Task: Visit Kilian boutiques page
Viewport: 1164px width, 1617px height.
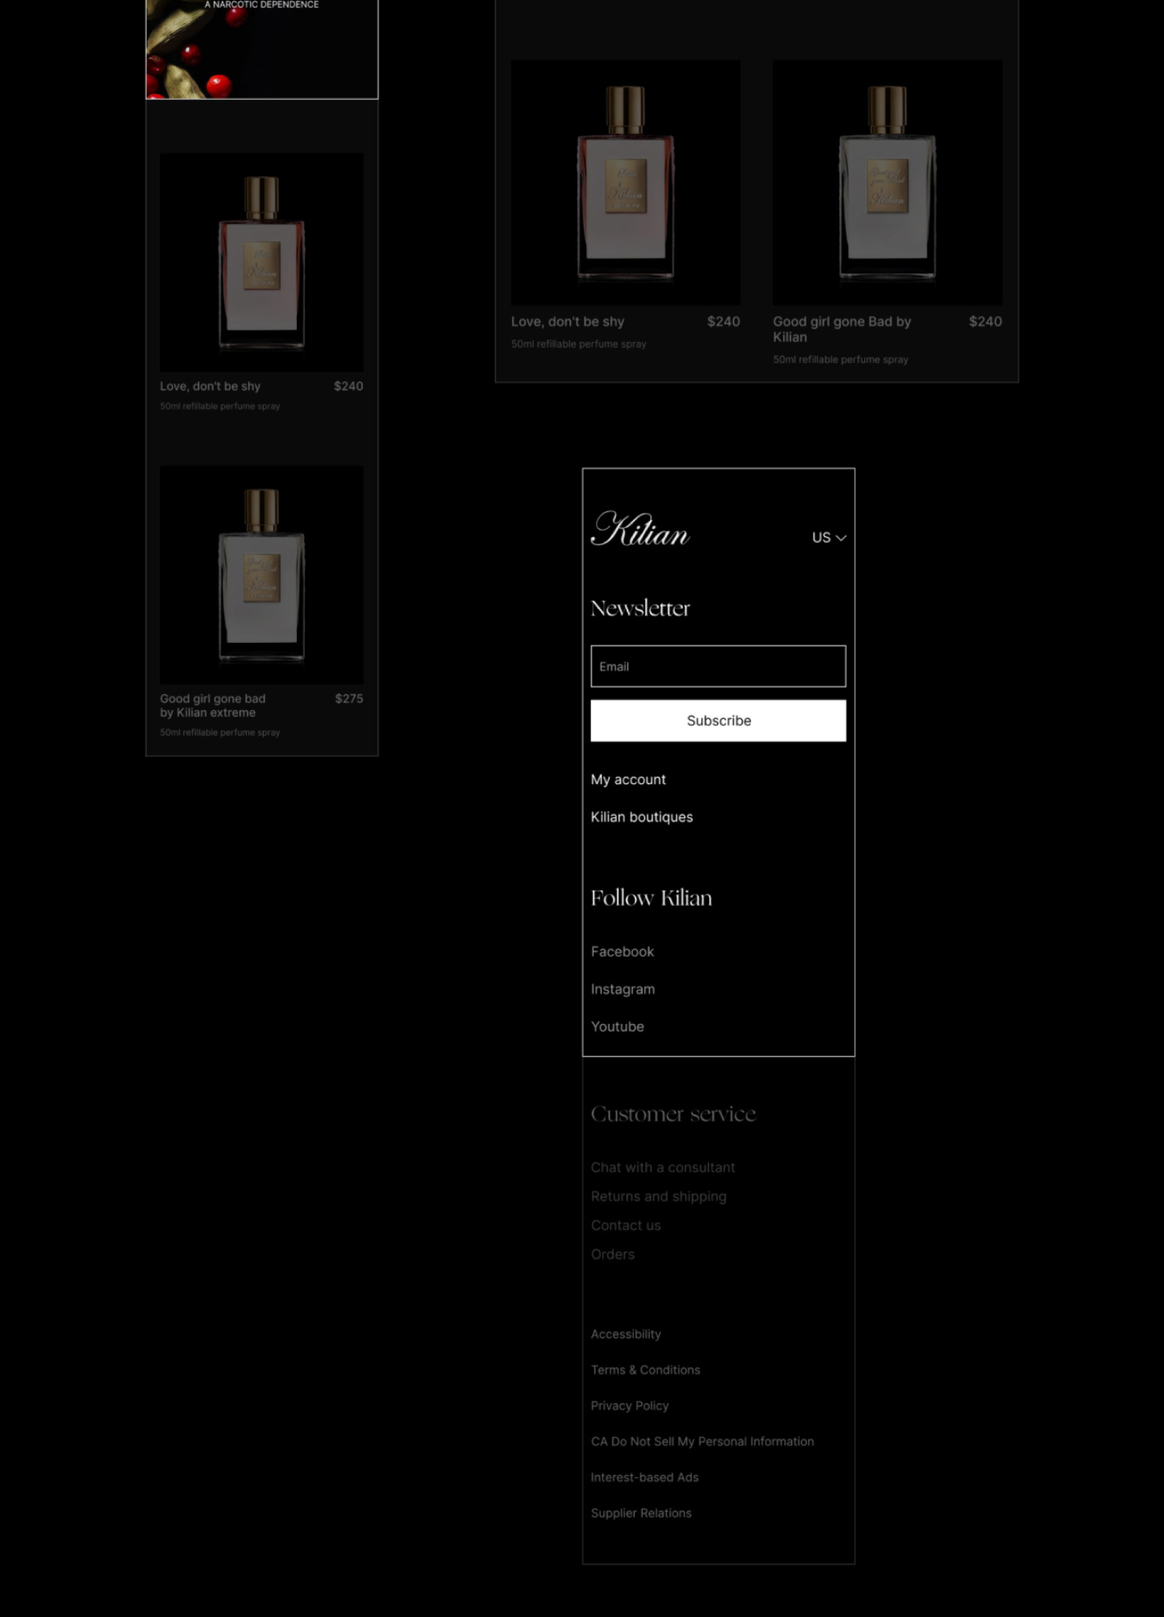Action: coord(641,816)
